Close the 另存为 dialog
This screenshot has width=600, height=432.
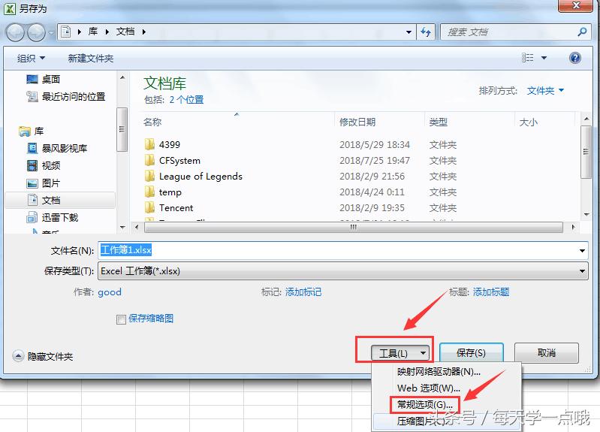coord(575,5)
